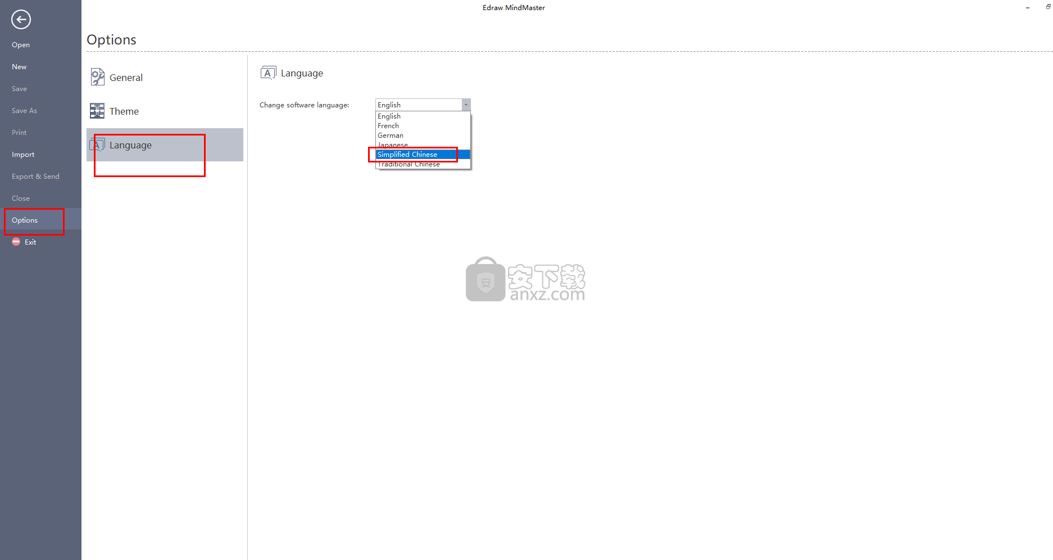Choose New in the file menu
Image resolution: width=1053 pixels, height=560 pixels.
(x=40, y=67)
